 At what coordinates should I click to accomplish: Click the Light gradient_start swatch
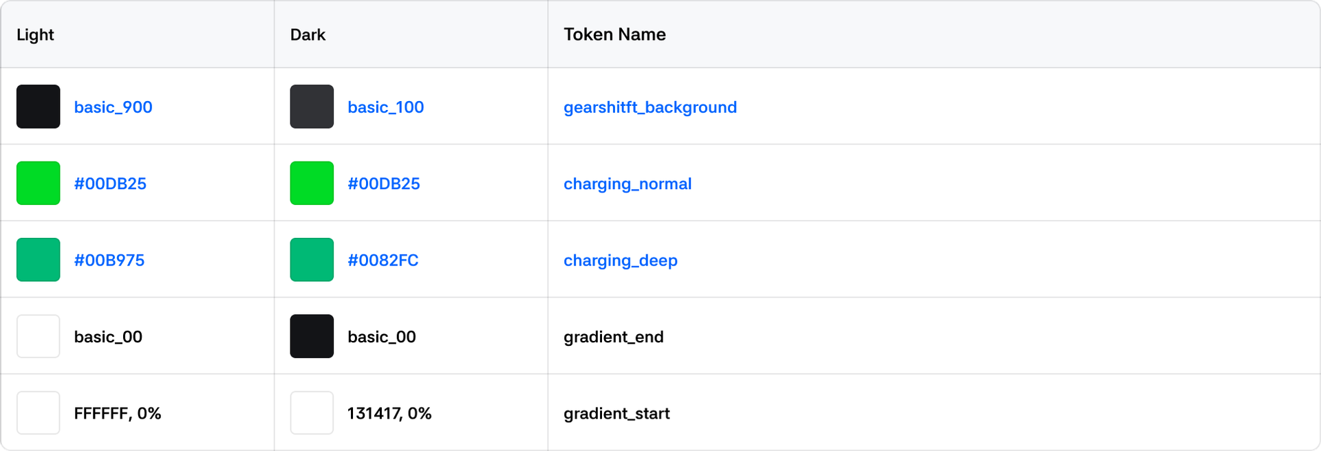point(39,413)
